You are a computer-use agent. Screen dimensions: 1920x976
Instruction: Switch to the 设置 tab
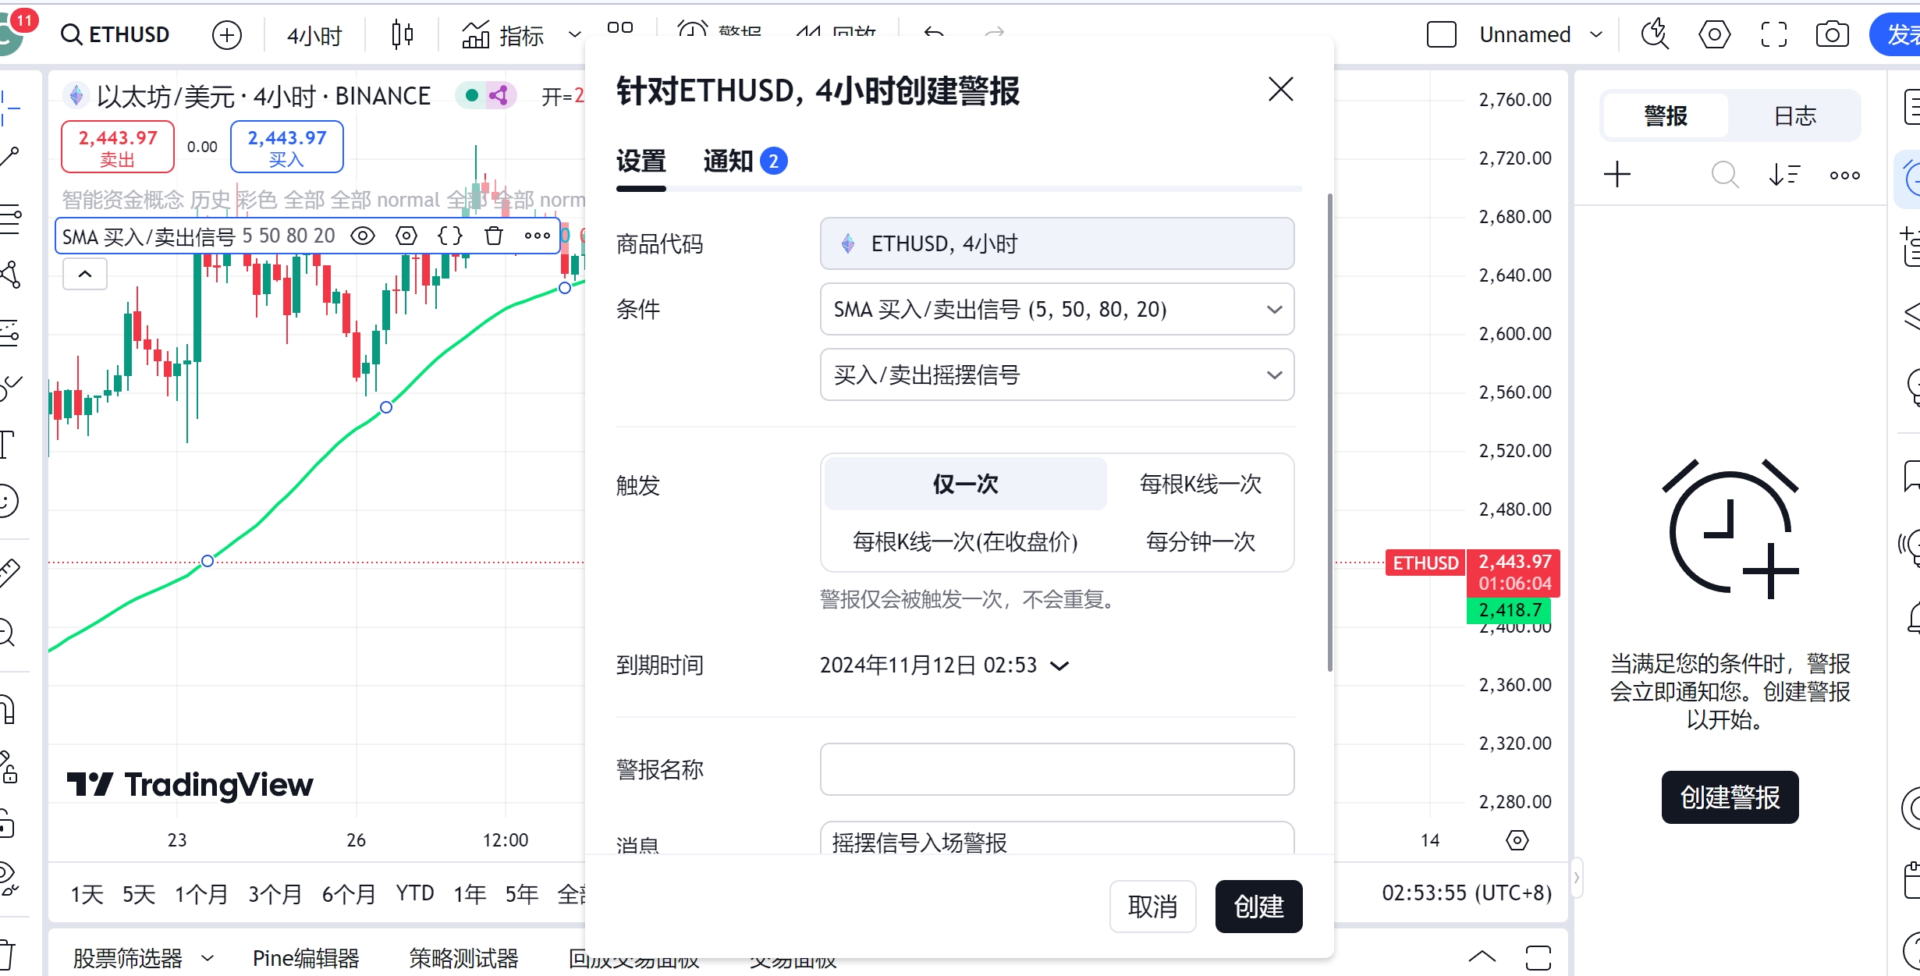(x=641, y=161)
